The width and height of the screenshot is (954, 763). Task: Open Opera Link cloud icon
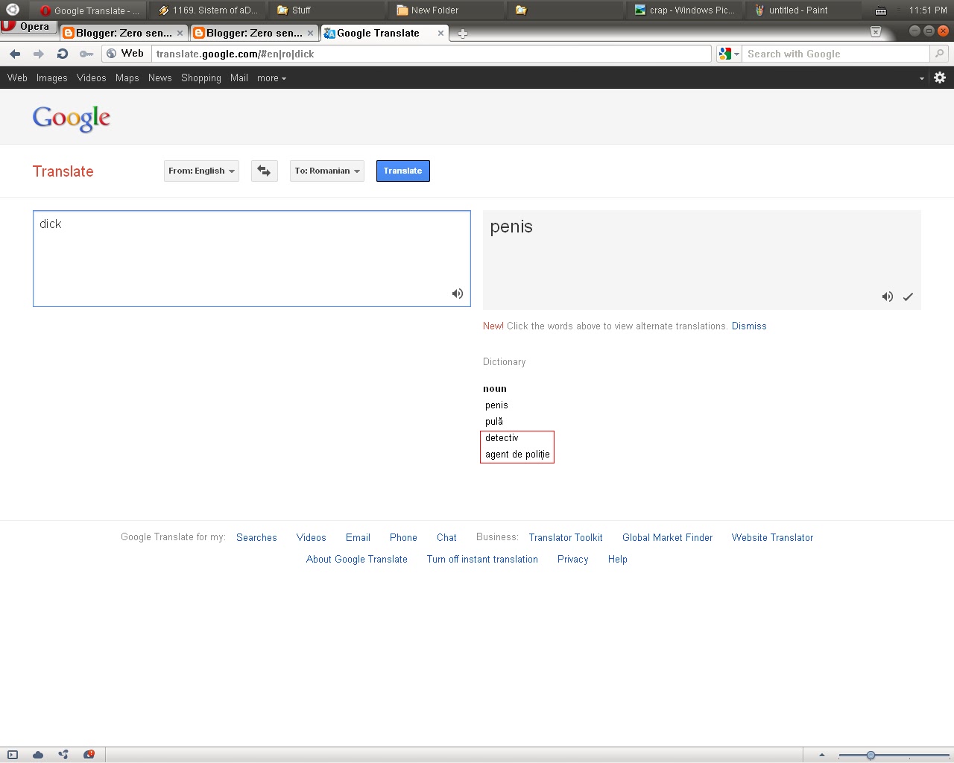pos(38,755)
